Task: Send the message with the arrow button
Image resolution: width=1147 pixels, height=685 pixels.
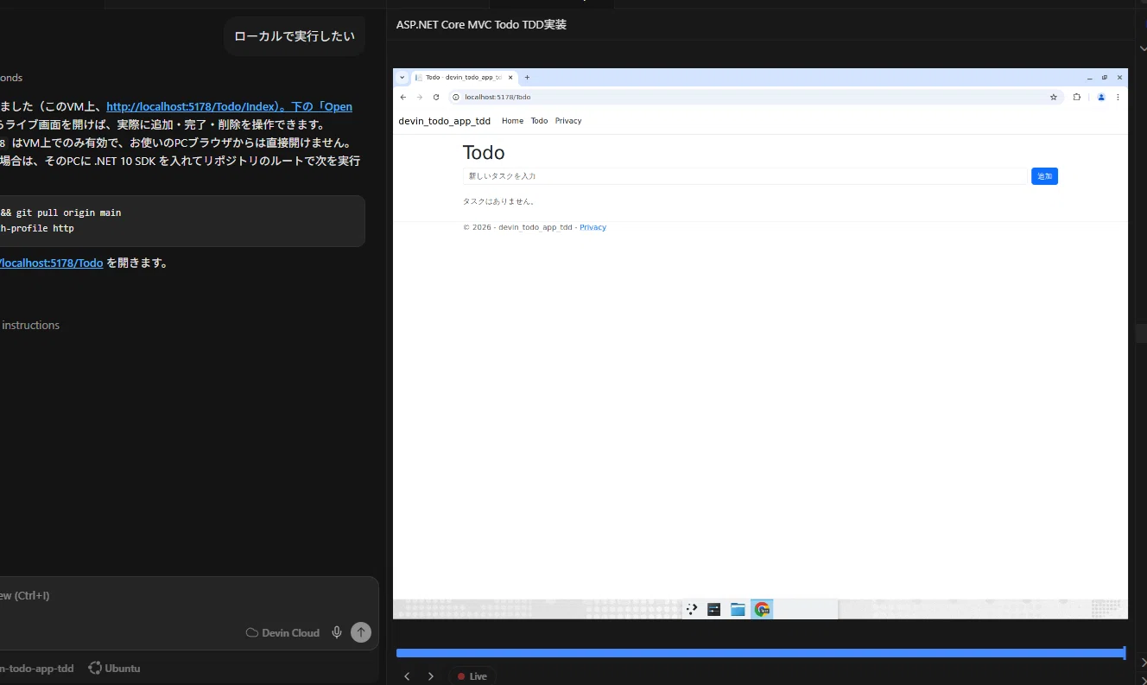Action: 361,632
